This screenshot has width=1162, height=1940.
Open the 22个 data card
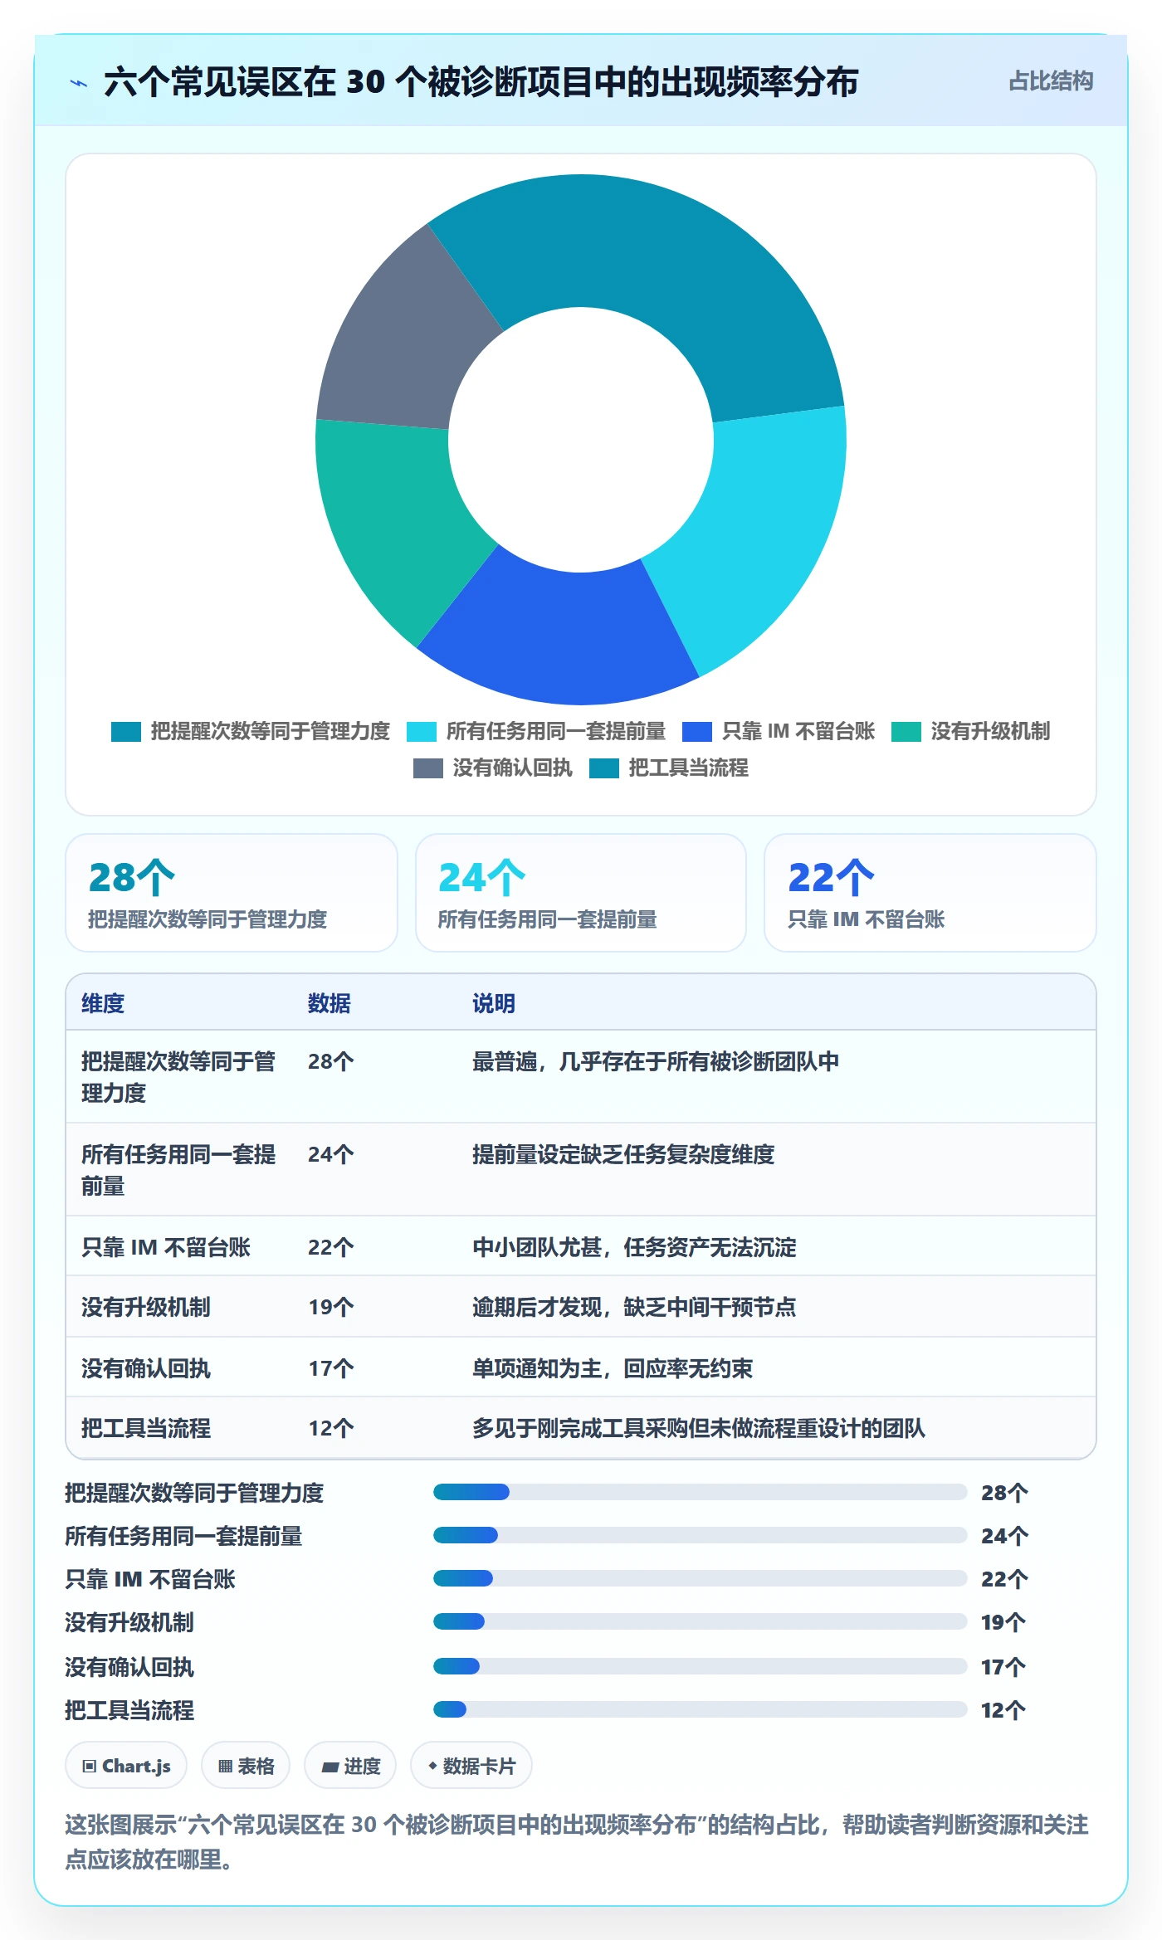coord(930,893)
